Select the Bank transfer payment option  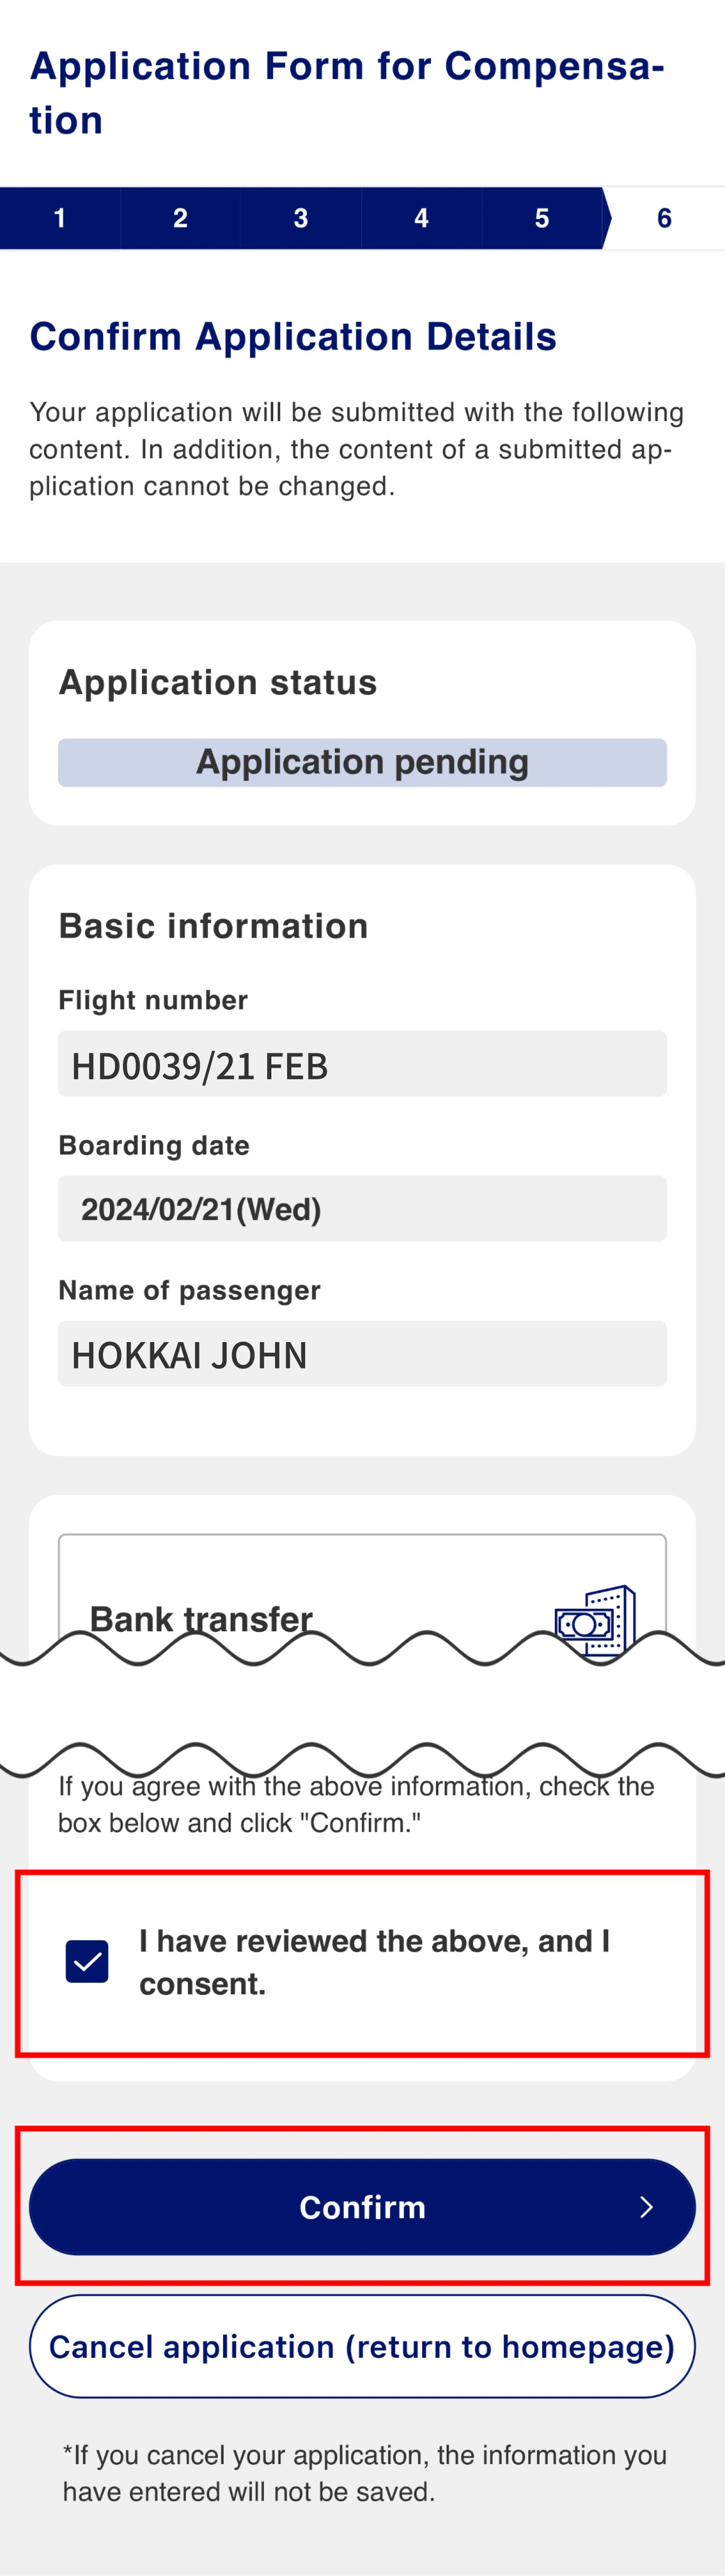[363, 1600]
